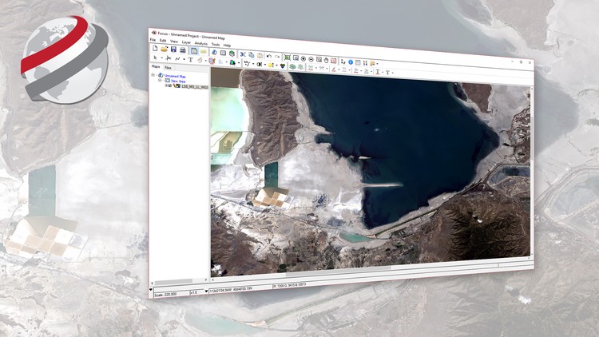Click the green 3D cube icon
599x337 pixels.
pyautogui.click(x=232, y=53)
